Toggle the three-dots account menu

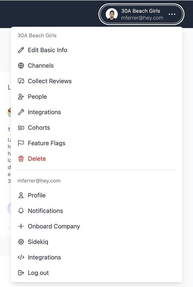click(x=172, y=14)
